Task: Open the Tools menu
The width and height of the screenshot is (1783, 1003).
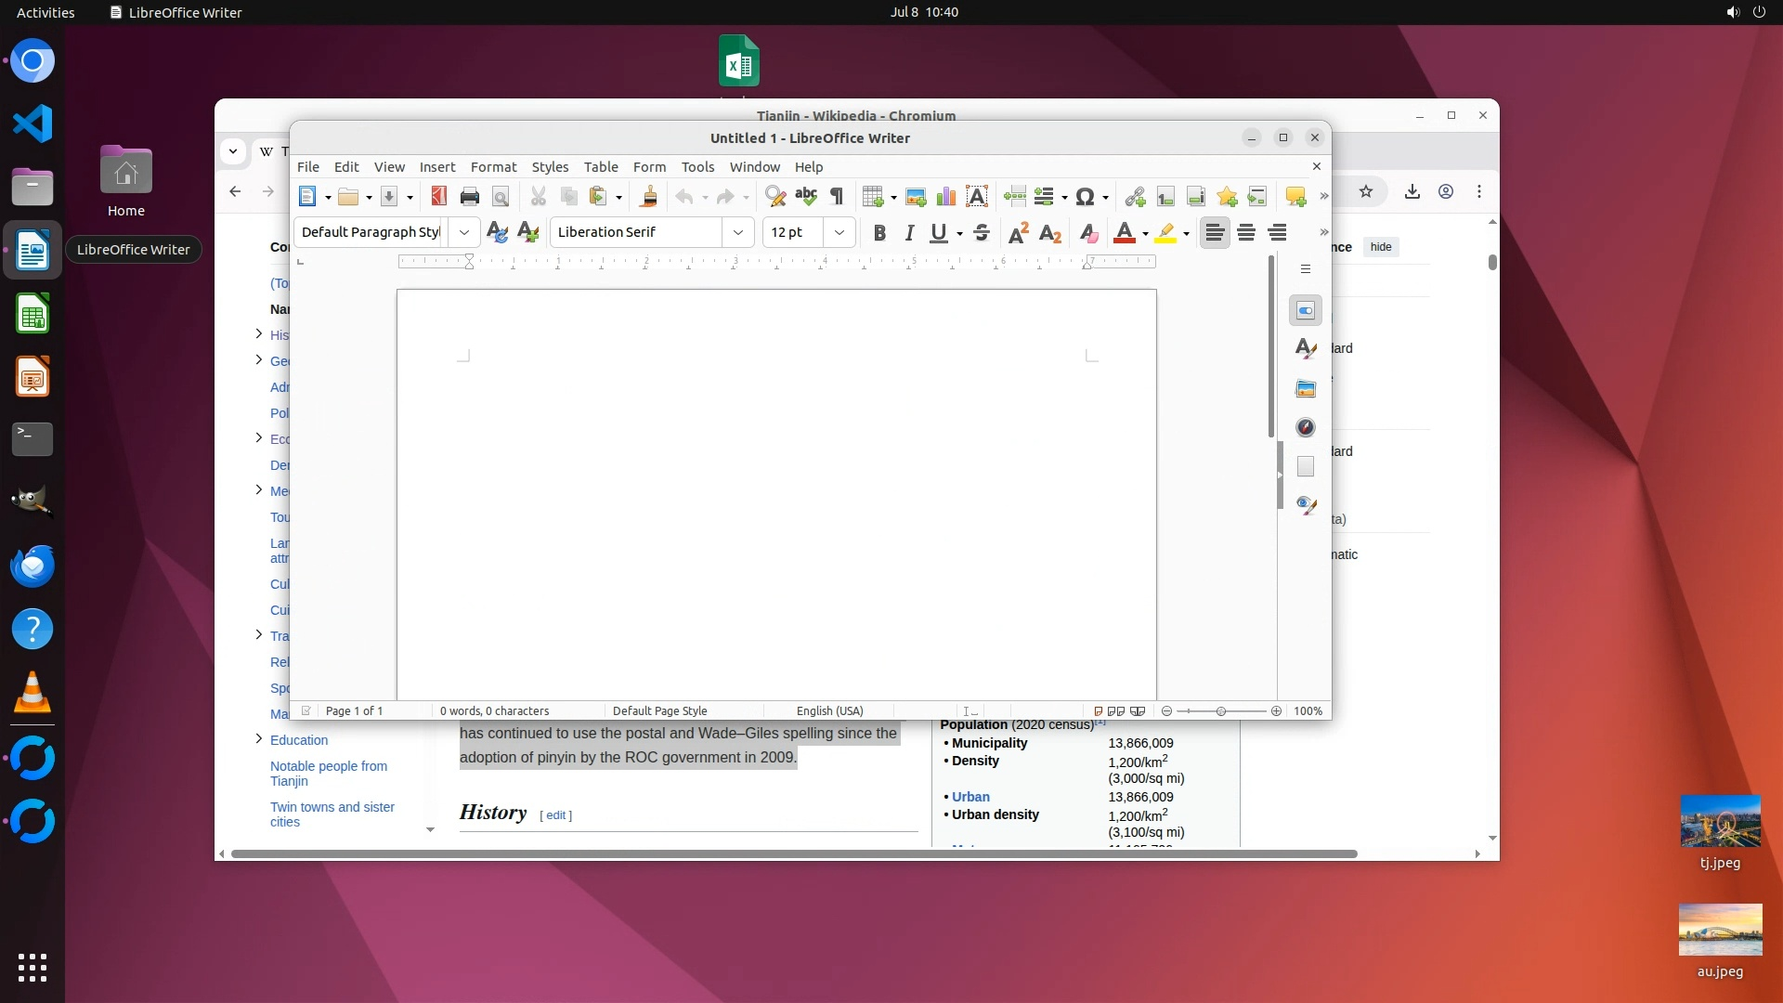Action: pyautogui.click(x=697, y=167)
